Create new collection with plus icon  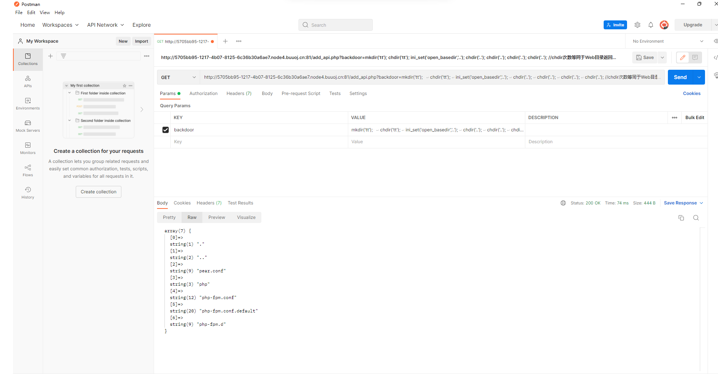click(50, 56)
